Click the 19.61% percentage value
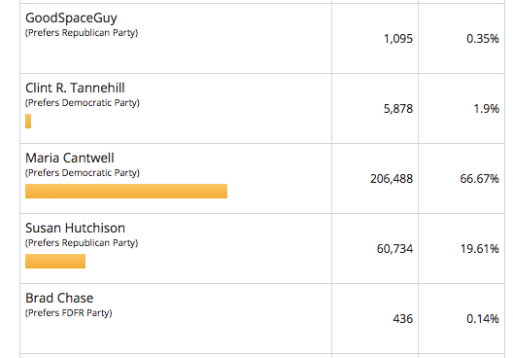 coord(480,249)
